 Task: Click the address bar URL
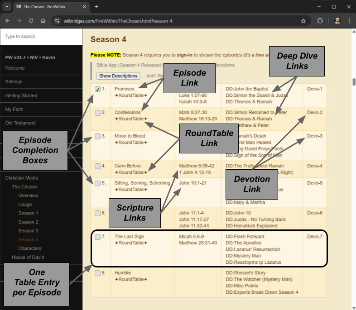(118, 21)
